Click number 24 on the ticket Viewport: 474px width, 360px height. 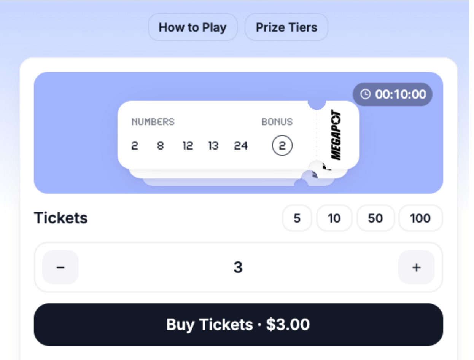pos(241,146)
